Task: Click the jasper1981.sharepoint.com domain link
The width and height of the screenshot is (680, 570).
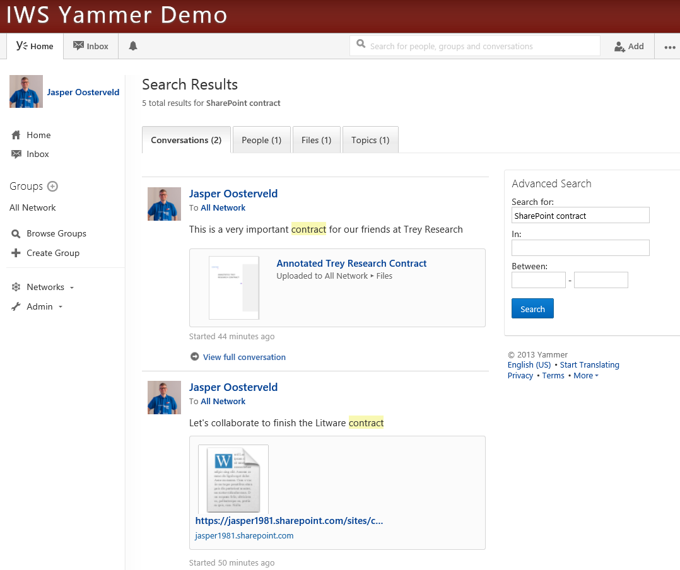Action: tap(244, 536)
